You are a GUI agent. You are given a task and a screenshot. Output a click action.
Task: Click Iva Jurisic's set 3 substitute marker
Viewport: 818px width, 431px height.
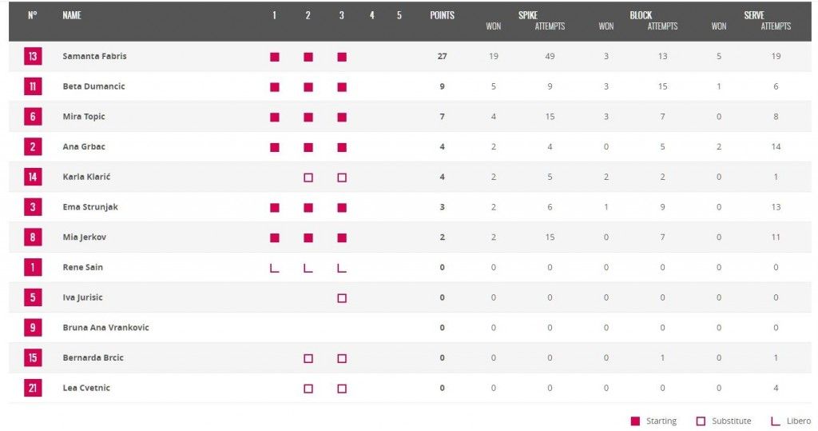(x=342, y=298)
